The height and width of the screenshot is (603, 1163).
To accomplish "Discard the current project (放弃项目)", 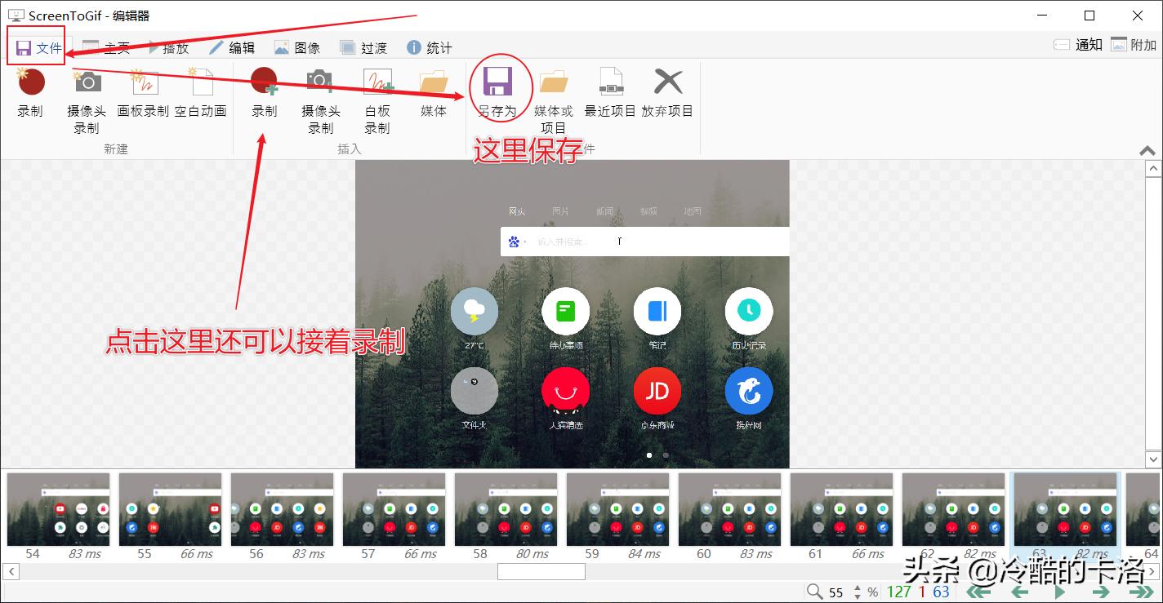I will [x=667, y=94].
